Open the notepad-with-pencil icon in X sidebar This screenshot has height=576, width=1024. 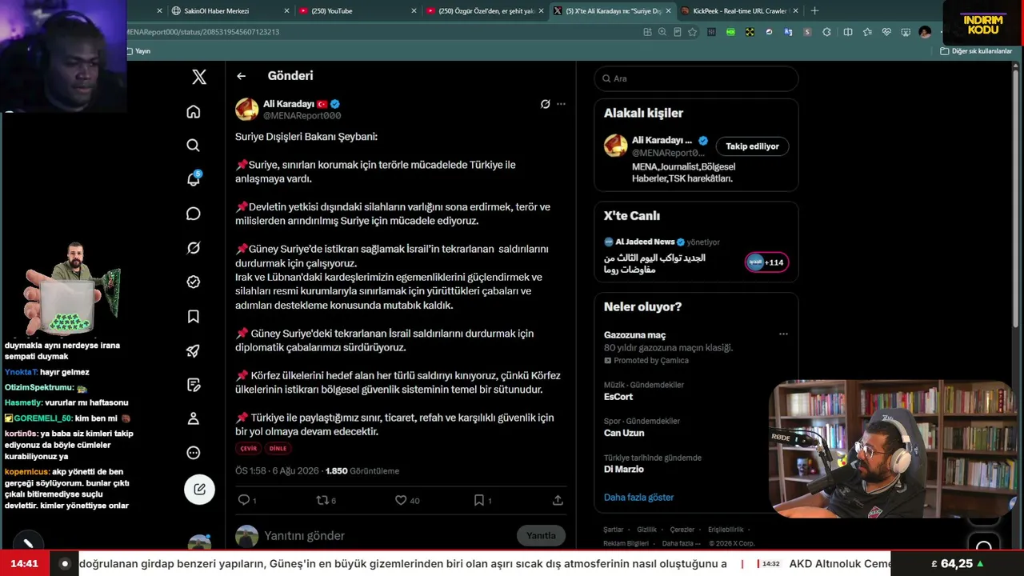(194, 385)
